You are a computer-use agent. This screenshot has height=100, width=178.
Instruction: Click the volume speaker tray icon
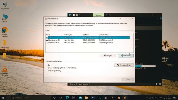point(156,98)
